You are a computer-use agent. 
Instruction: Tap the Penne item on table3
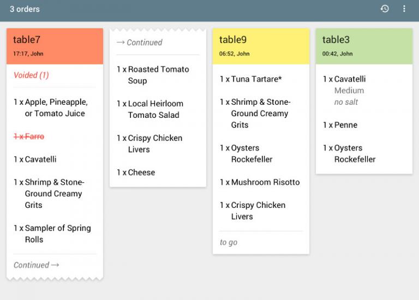[x=340, y=125]
